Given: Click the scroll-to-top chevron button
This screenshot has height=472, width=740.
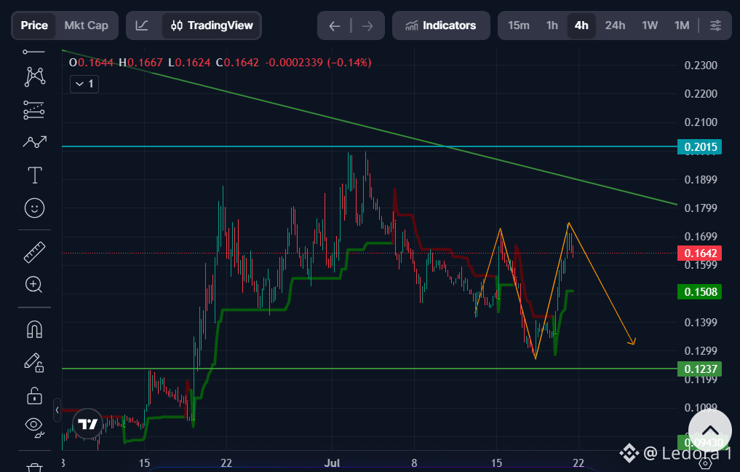Looking at the screenshot, I should [710, 431].
